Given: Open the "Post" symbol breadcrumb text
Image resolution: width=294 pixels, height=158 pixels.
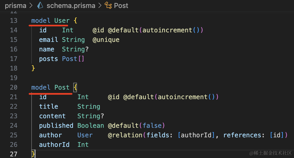Looking at the screenshot, I should click(x=121, y=6).
